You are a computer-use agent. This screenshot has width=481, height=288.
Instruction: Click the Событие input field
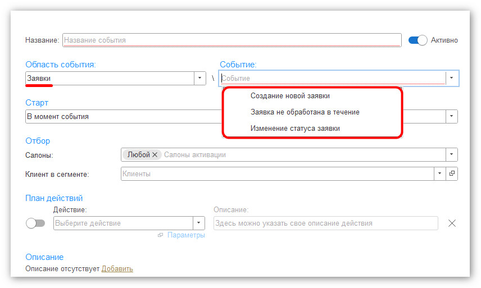[x=333, y=78]
